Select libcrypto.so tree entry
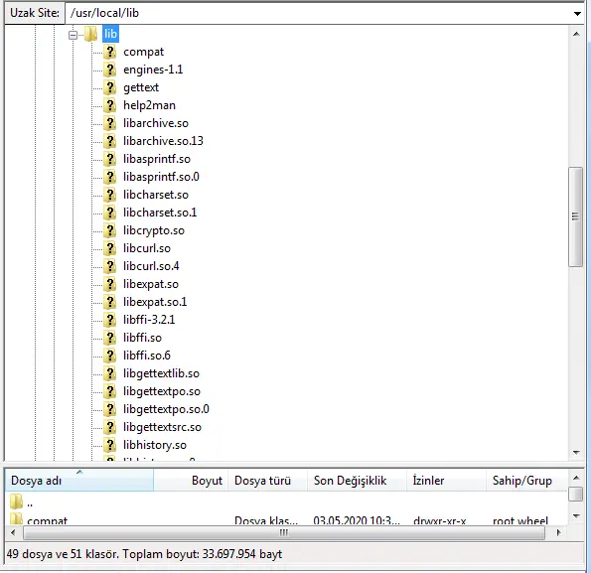The height and width of the screenshot is (573, 591). [154, 230]
